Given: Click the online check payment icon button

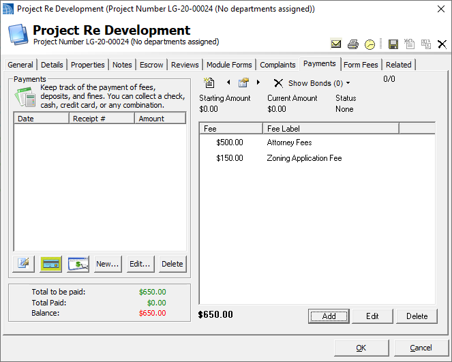Looking at the screenshot, I should 78,264.
